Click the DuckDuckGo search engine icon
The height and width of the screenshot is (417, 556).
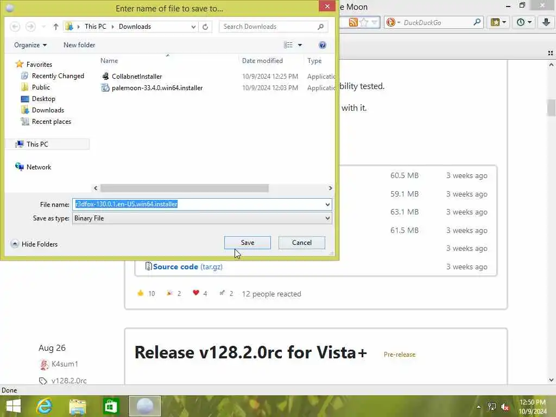coord(391,23)
